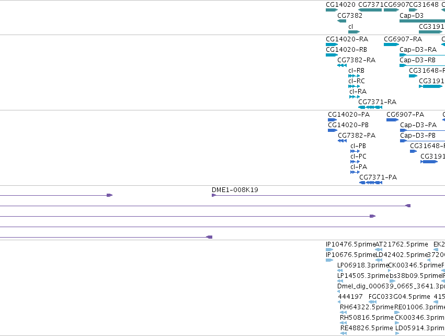The image size is (445, 336).
Task: Open the cl-PB protein label
Action: (358, 146)
